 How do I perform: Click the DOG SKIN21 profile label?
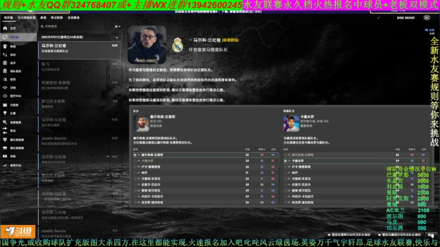[406, 18]
